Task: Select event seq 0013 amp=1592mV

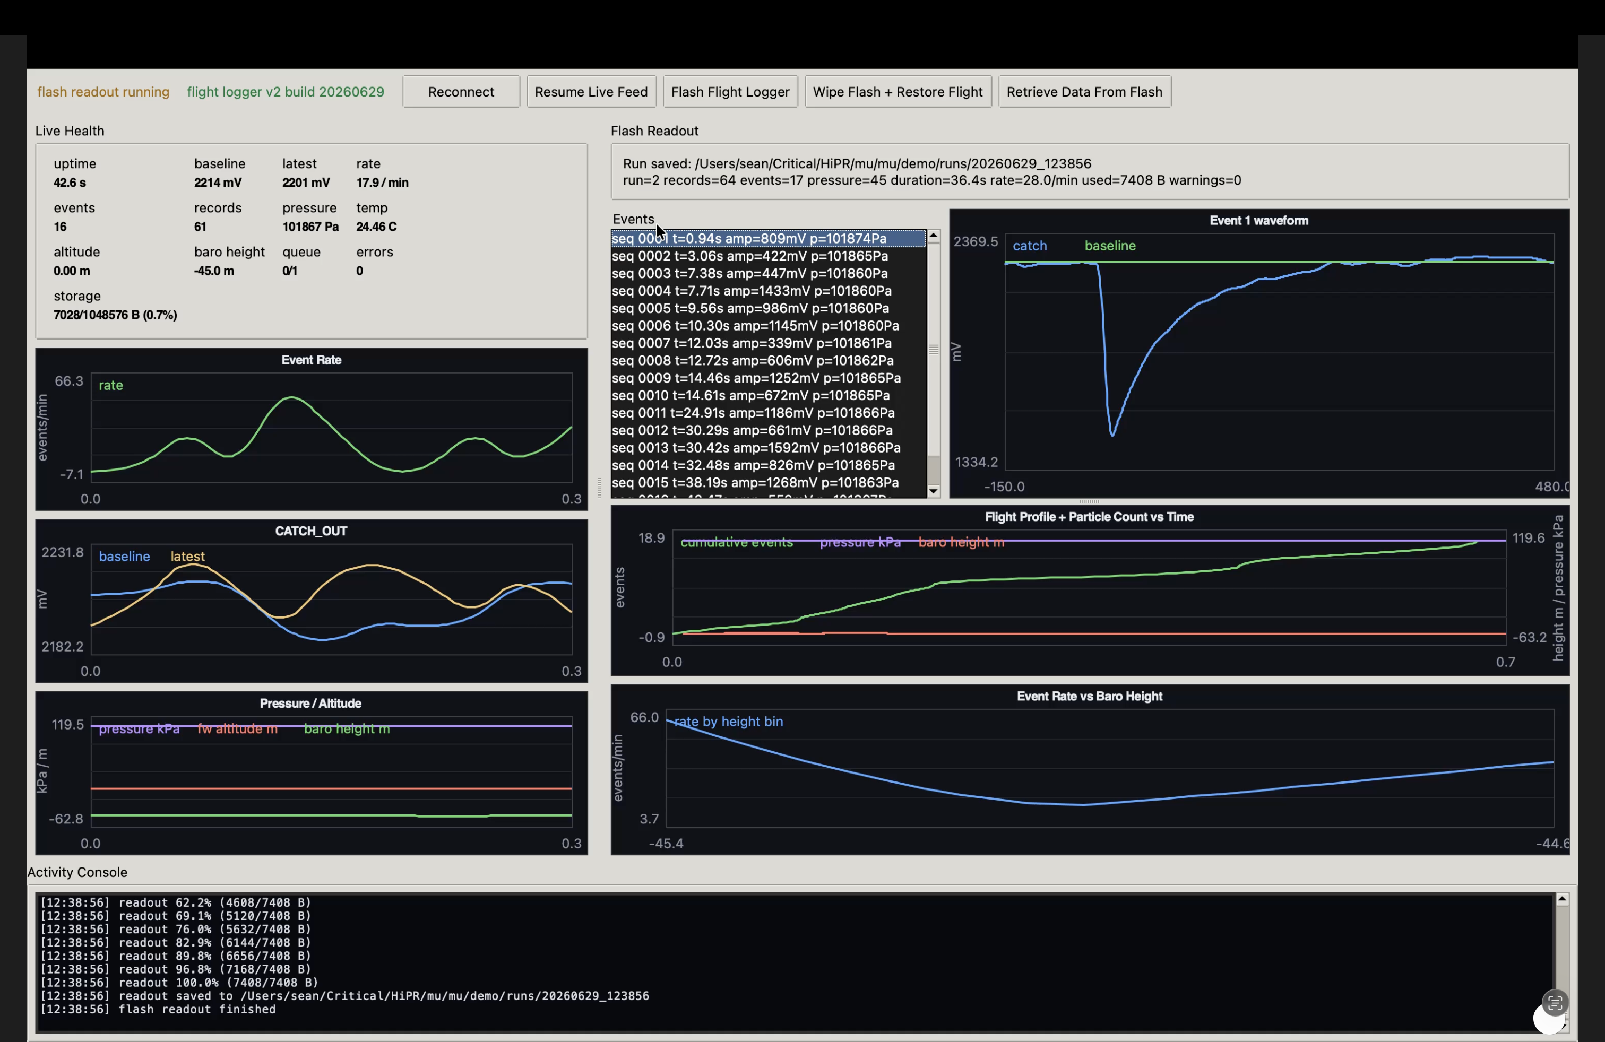Action: coord(768,448)
